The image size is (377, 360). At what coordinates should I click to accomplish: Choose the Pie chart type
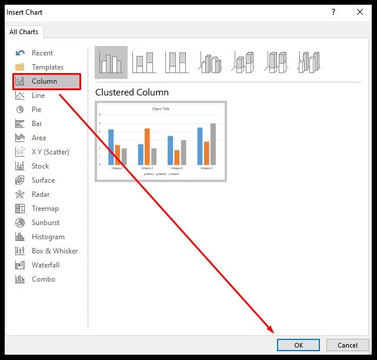pyautogui.click(x=36, y=110)
